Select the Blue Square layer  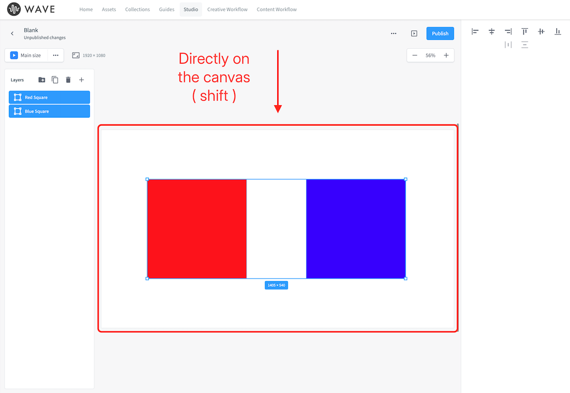[x=49, y=111]
